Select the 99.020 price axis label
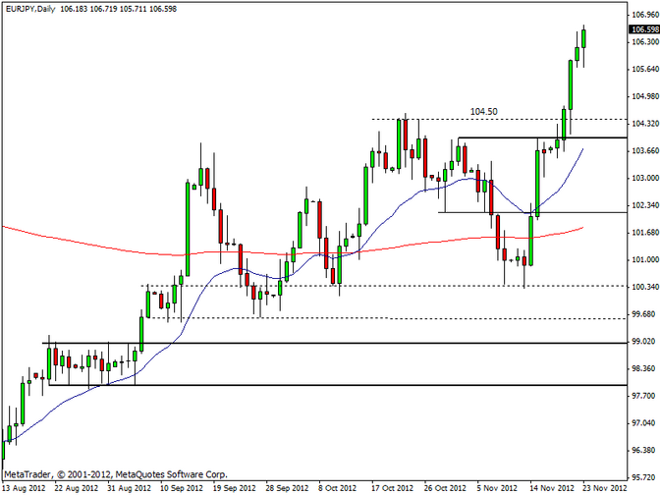Image resolution: width=660 pixels, height=495 pixels. pos(642,341)
